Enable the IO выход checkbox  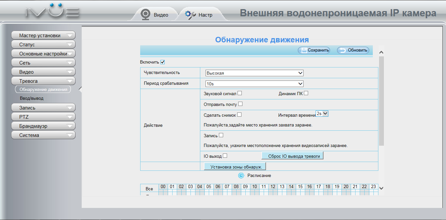click(225, 156)
